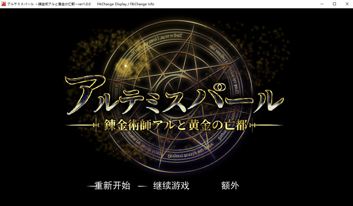This screenshot has height=206, width=353.
Task: Close the アルテミスパール game window
Action: click(347, 4)
